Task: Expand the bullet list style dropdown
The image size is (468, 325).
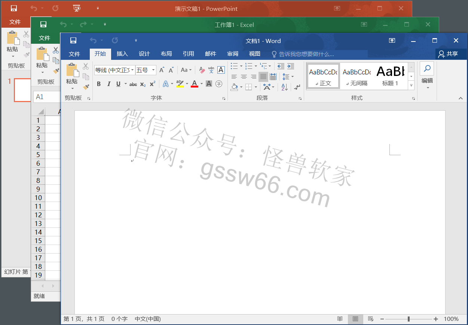Action: tap(241, 66)
